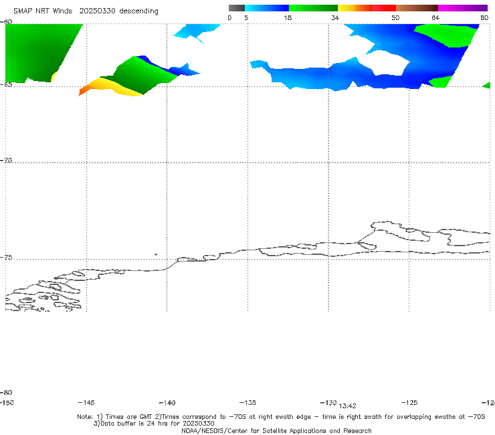This screenshot has width=495, height=435.
Task: Click the yellow-orange segment of the color scale
Action: click(x=355, y=8)
